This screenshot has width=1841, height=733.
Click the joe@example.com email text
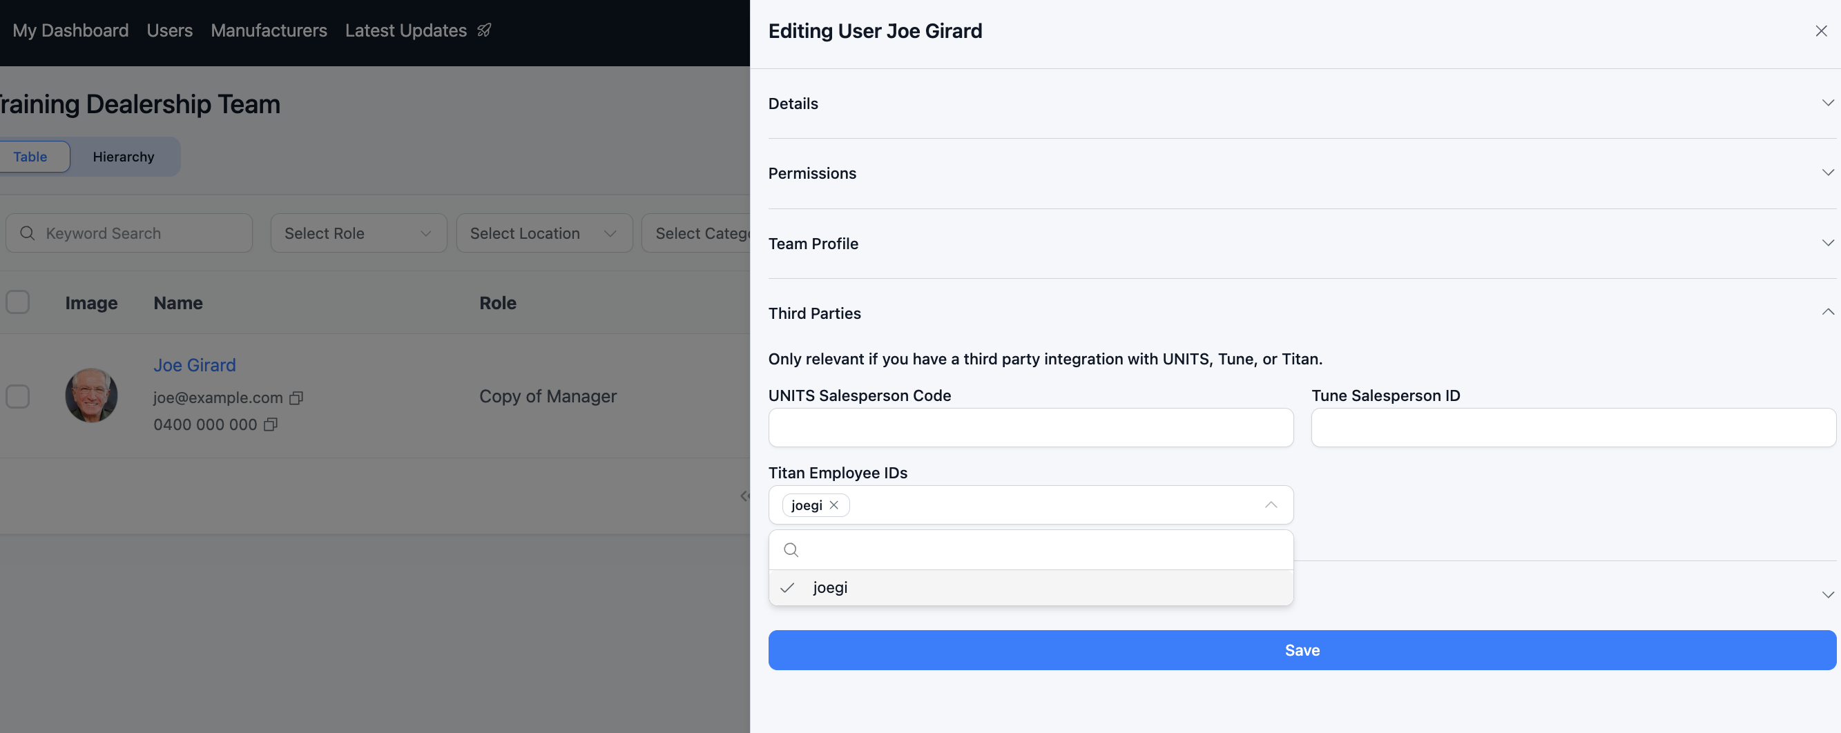[x=218, y=398]
